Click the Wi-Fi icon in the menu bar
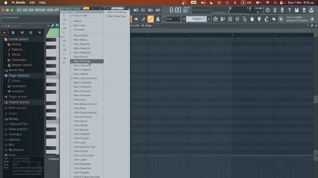 coord(268,2)
